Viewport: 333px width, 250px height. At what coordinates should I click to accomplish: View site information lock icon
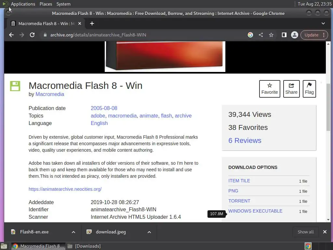45,35
